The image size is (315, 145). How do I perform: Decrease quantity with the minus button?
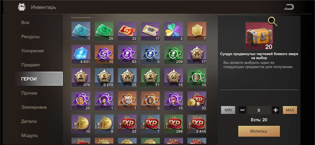pyautogui.click(x=242, y=110)
